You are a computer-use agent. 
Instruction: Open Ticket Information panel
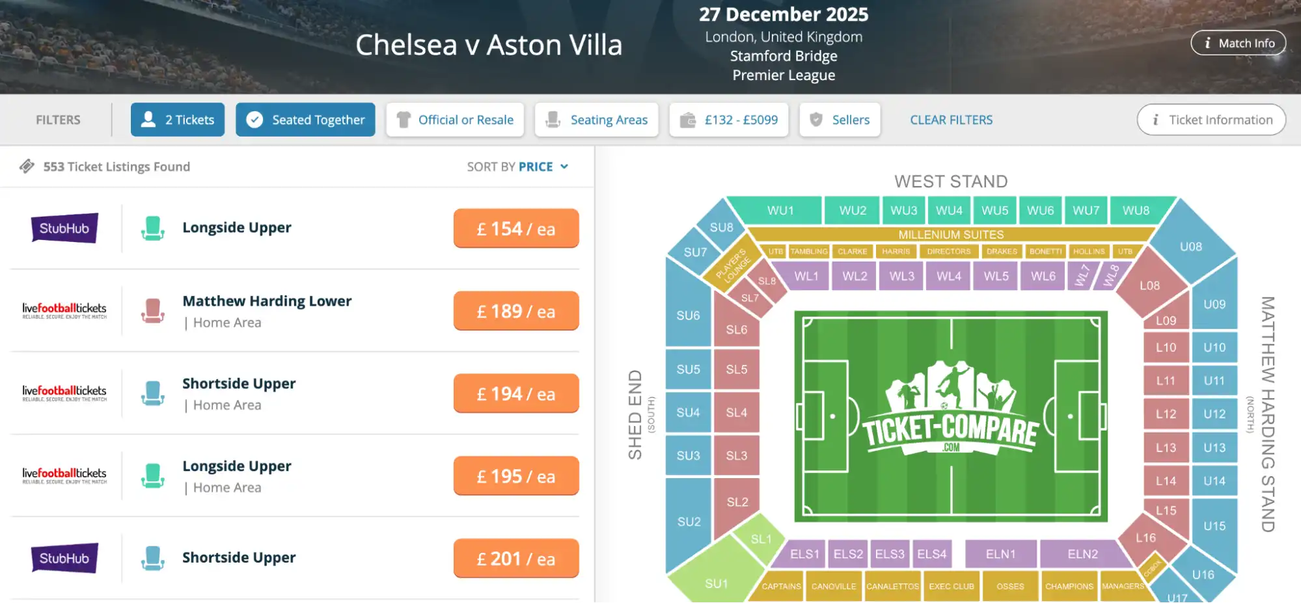pyautogui.click(x=1211, y=119)
